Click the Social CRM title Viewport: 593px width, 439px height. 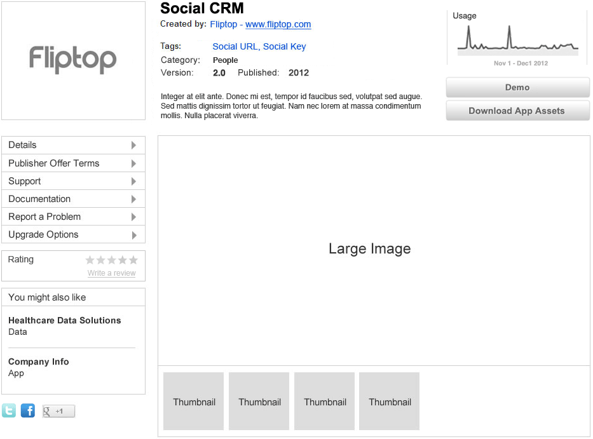click(202, 8)
